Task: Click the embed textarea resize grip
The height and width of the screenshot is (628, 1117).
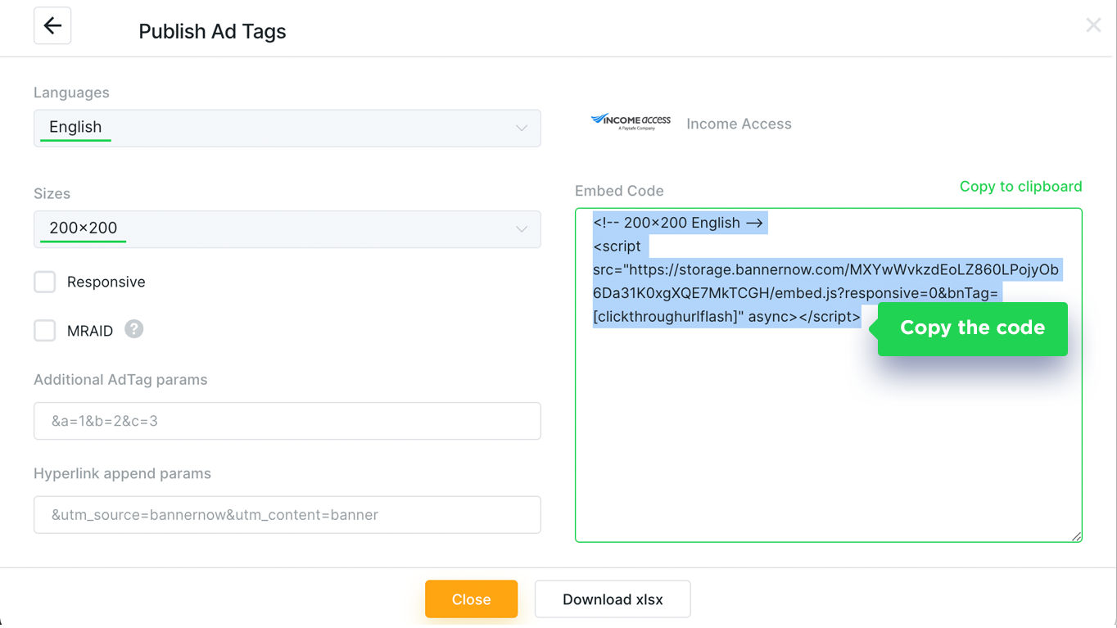Action: tap(1076, 536)
